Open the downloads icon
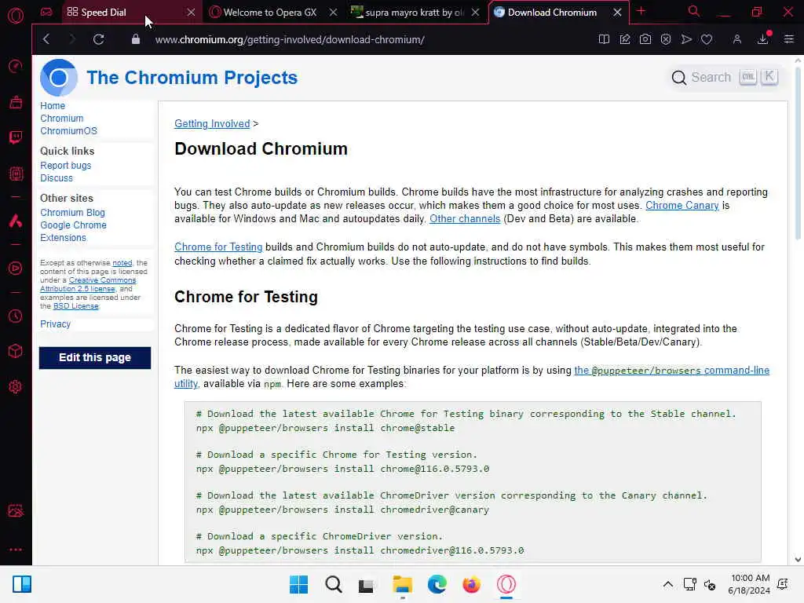This screenshot has height=603, width=804. coord(763,39)
